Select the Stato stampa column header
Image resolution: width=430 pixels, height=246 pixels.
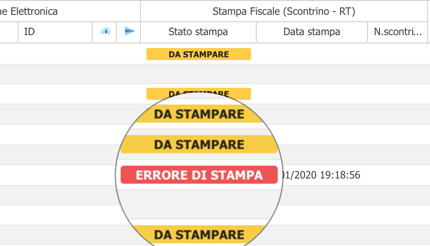point(198,32)
